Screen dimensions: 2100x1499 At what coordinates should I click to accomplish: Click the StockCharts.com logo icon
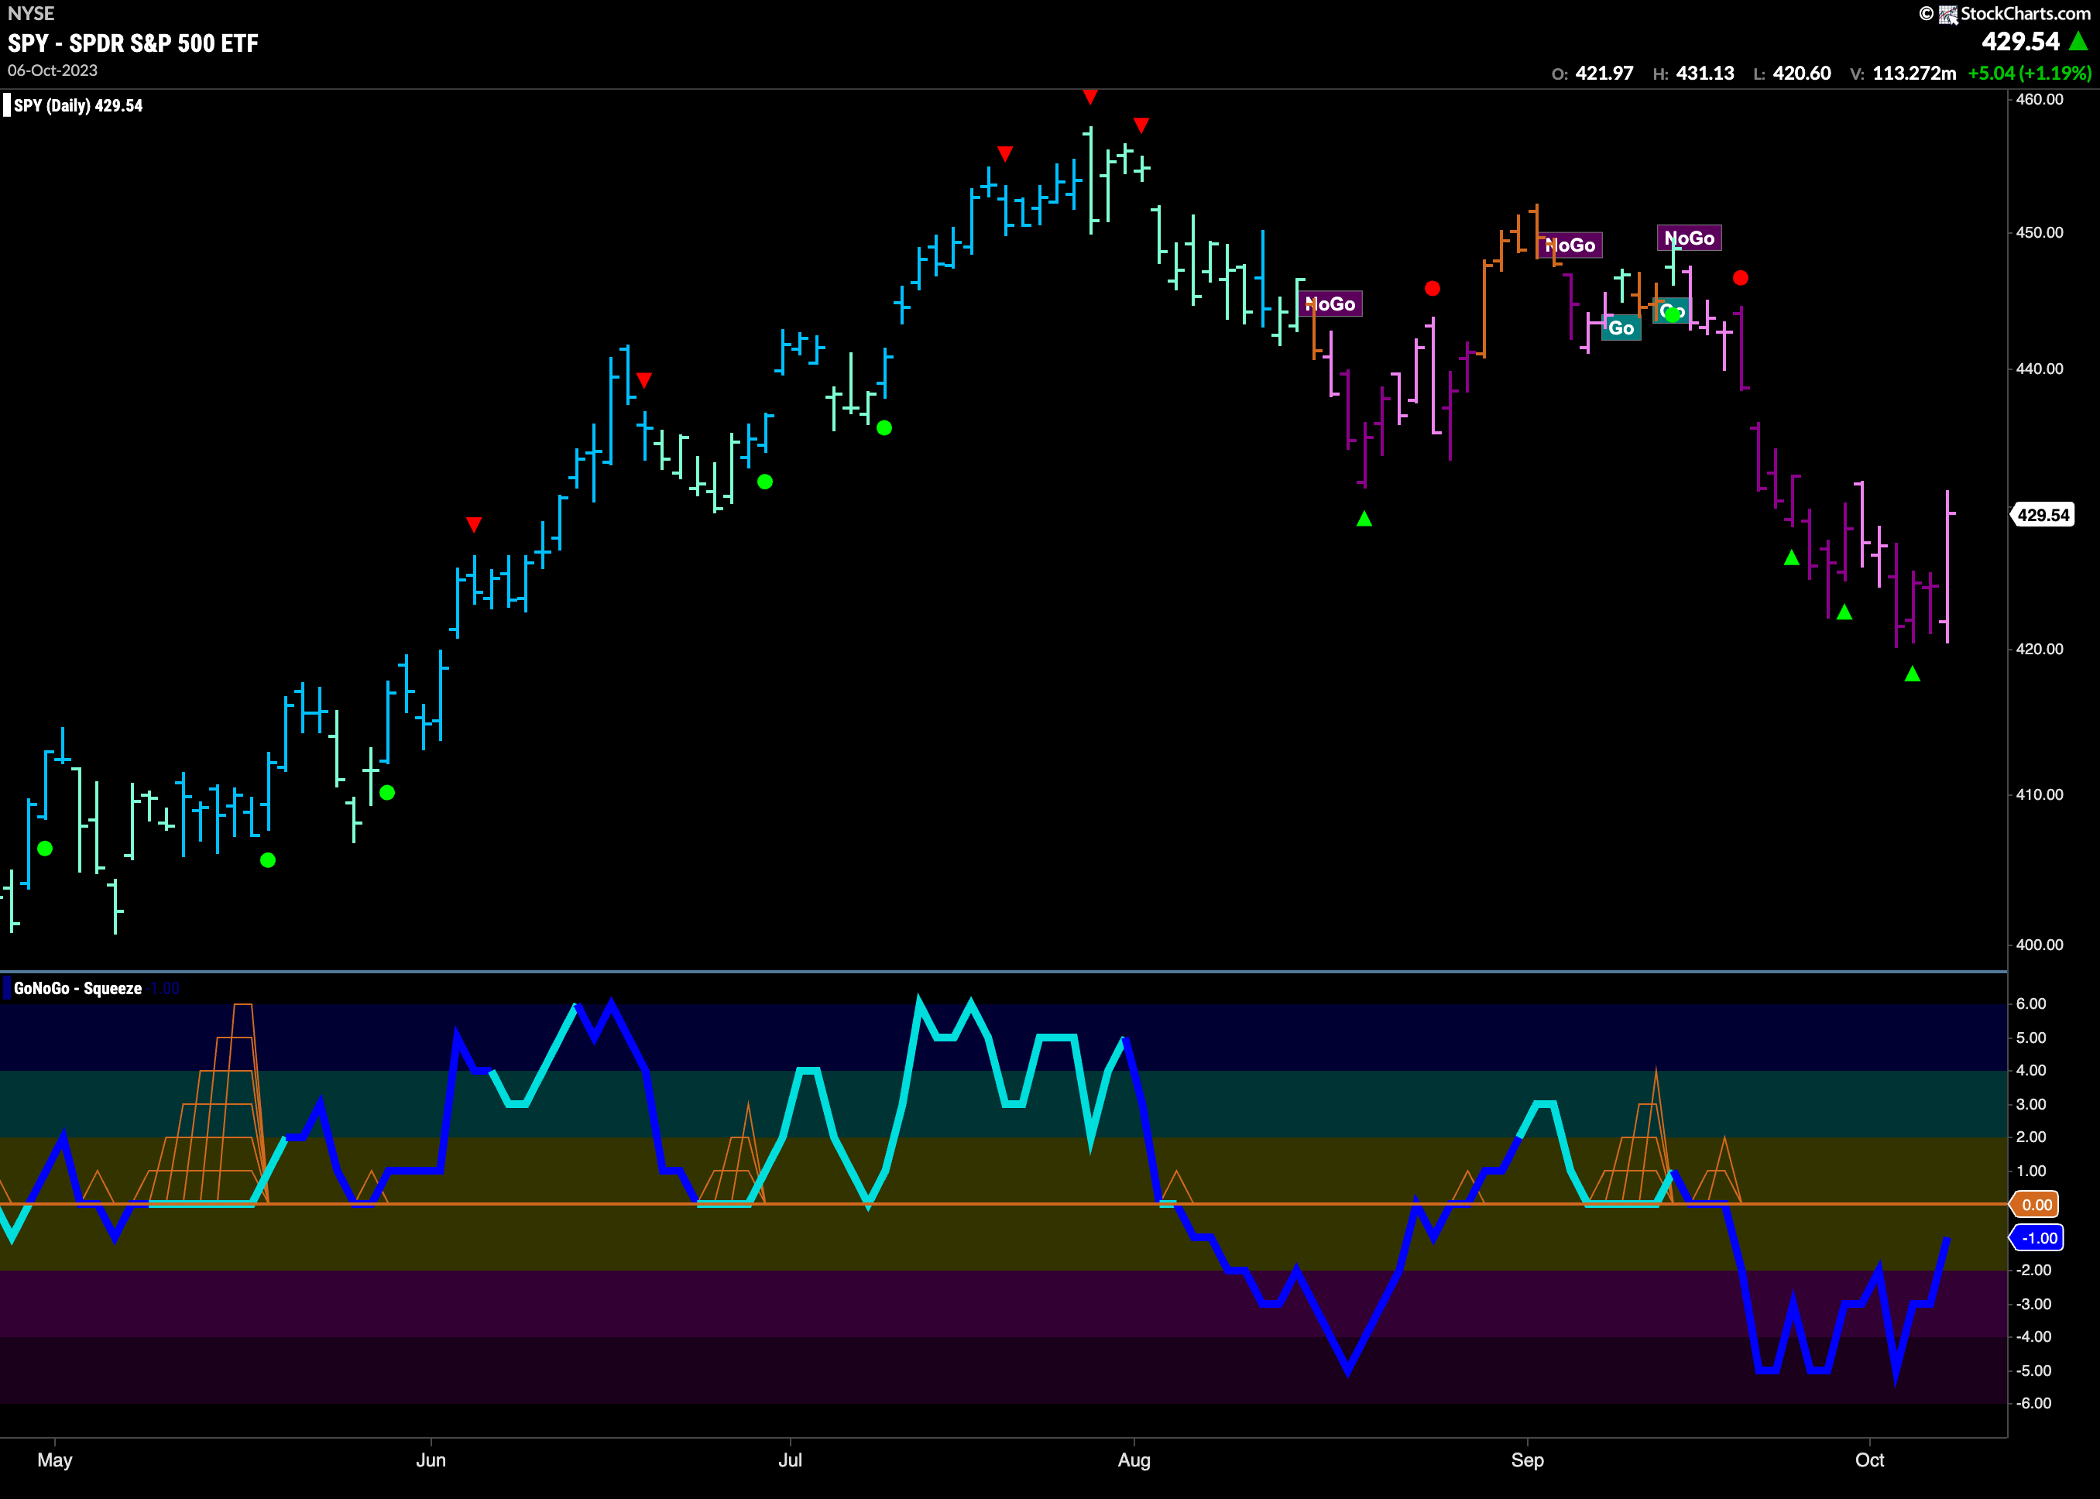pos(1947,14)
